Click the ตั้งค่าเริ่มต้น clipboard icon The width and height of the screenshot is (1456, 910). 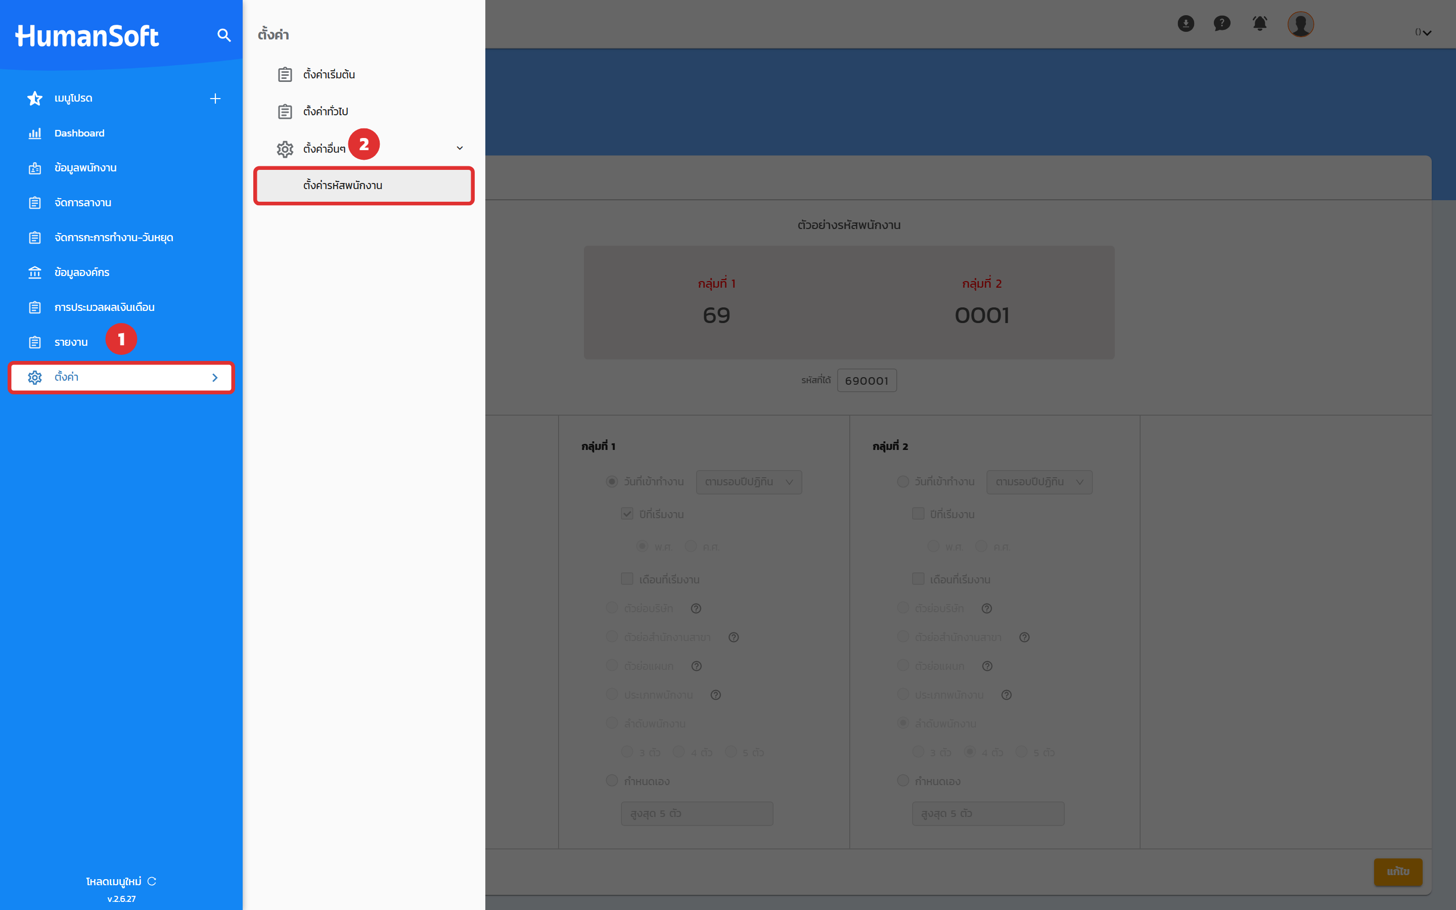click(x=285, y=75)
